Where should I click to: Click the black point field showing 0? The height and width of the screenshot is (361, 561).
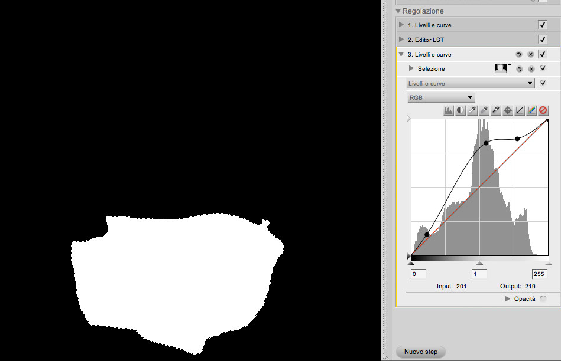coord(419,274)
